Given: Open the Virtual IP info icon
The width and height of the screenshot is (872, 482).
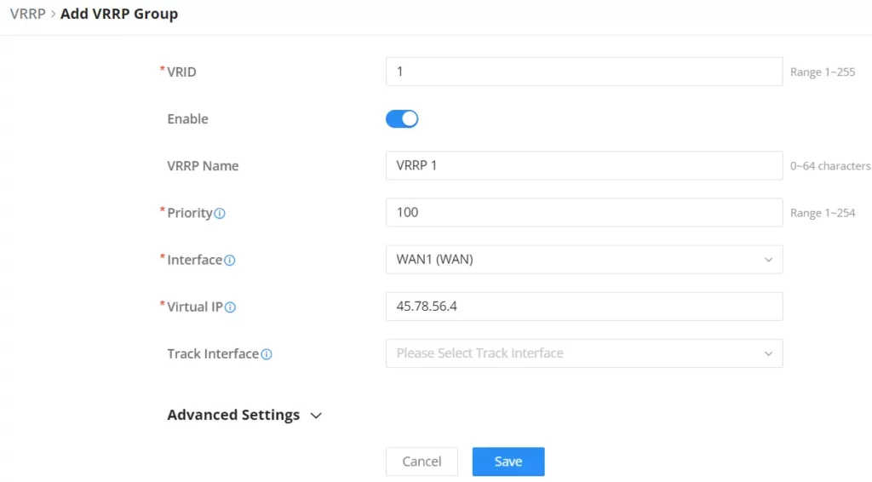Looking at the screenshot, I should click(230, 307).
